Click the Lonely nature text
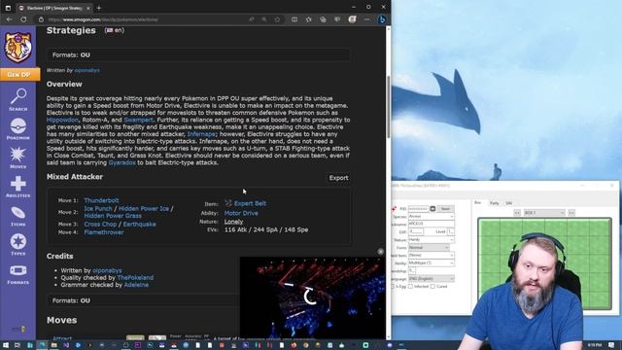 233,222
